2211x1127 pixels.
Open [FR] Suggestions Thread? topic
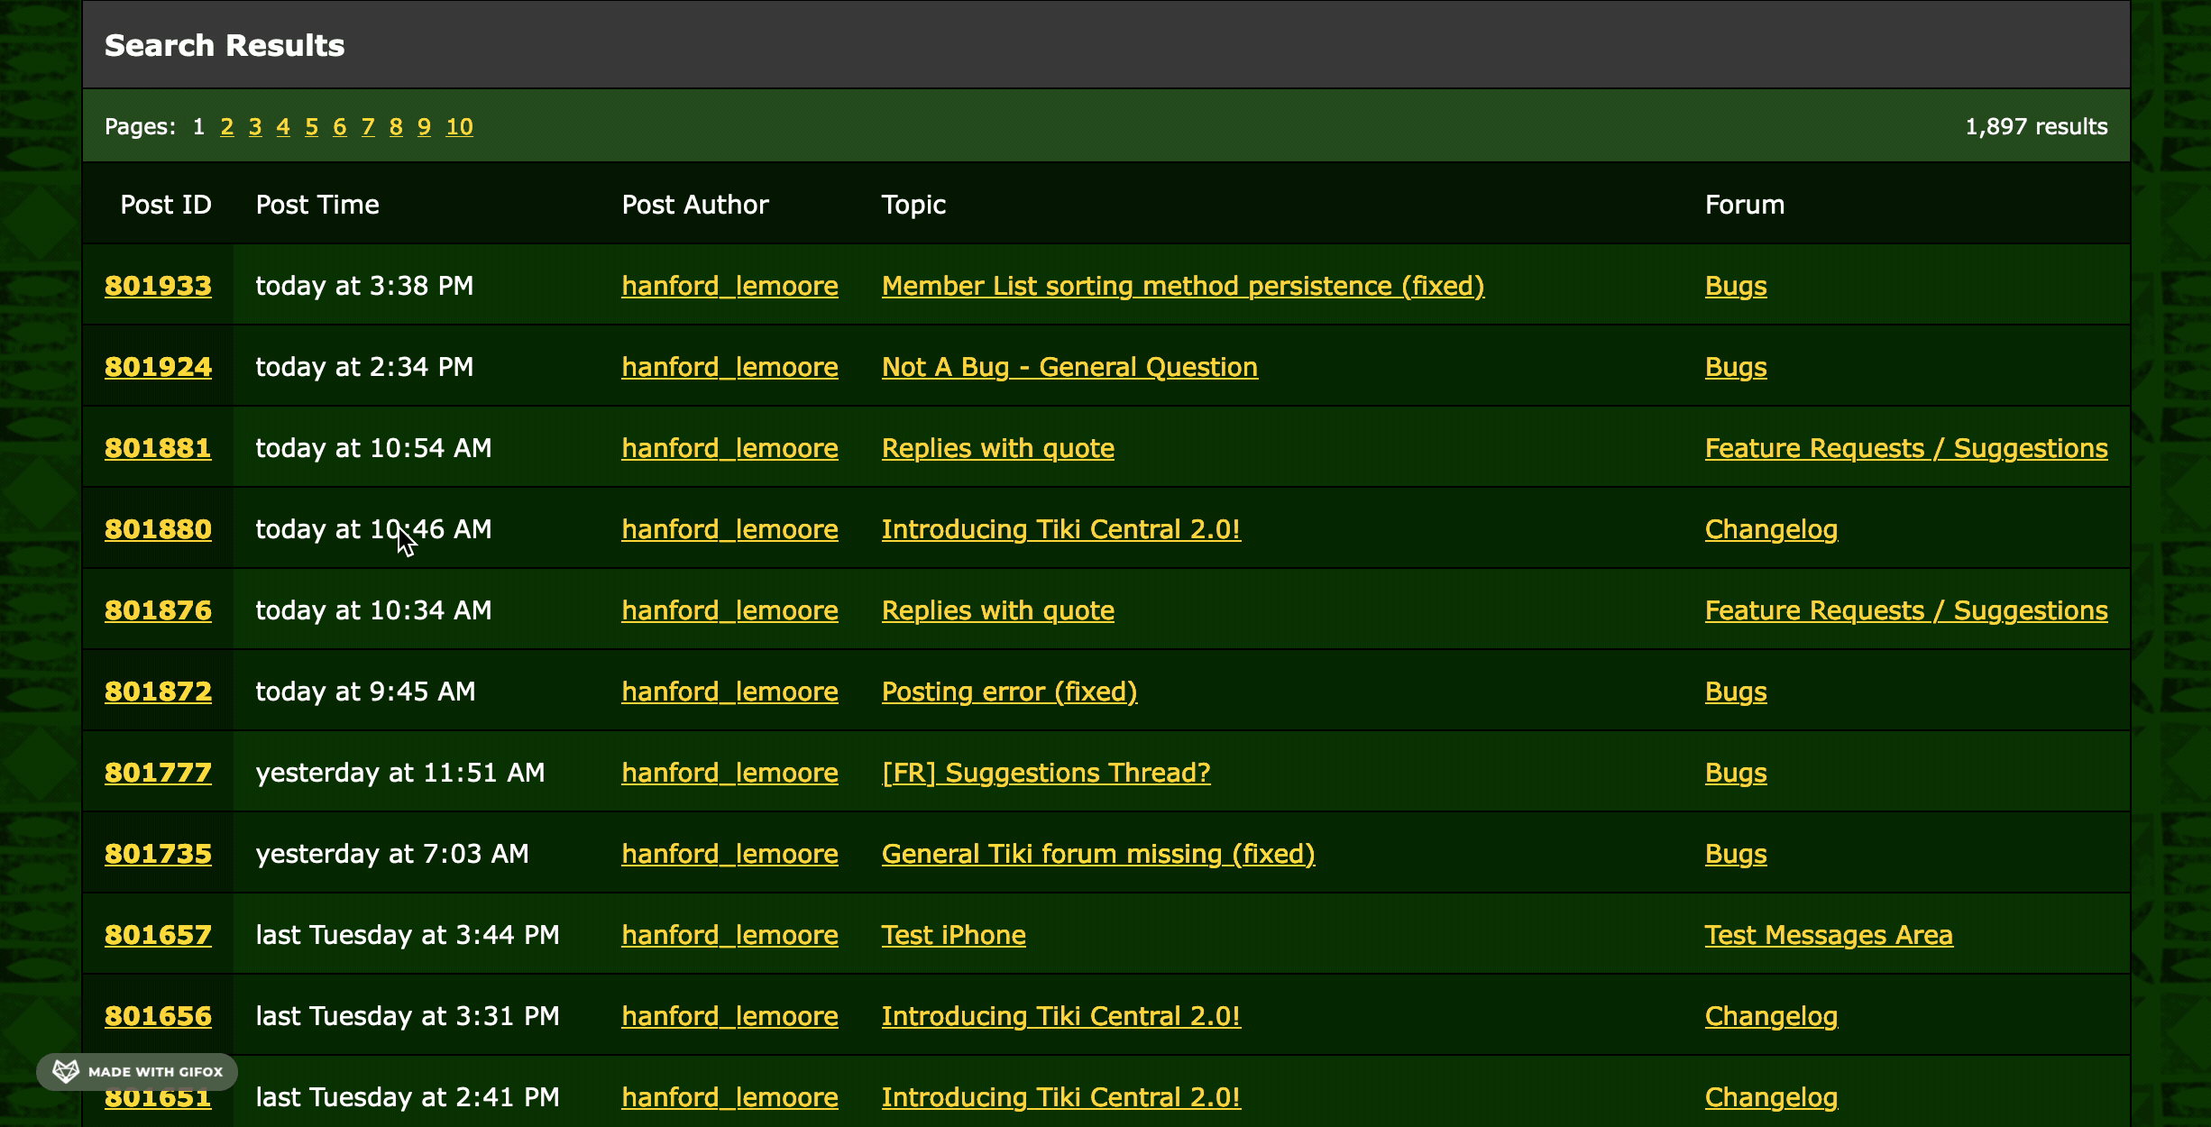[1046, 773]
